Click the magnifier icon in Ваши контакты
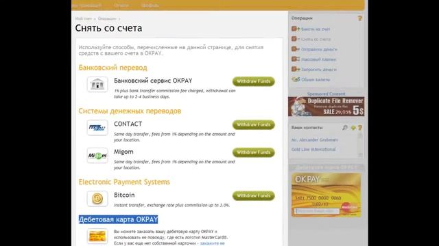This screenshot has width=439, height=246. point(345,128)
